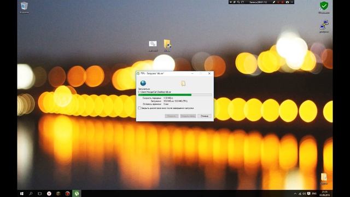Open taskbar search magnifier

(x=31, y=193)
